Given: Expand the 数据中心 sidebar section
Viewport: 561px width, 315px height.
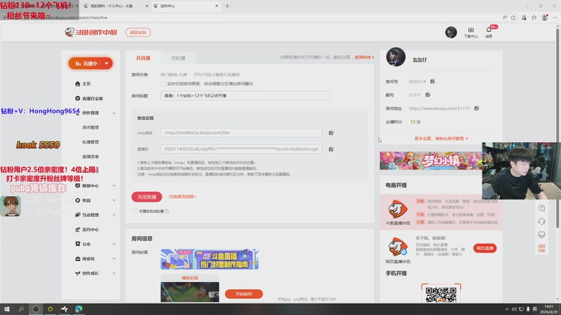Looking at the screenshot, I should coord(114,185).
